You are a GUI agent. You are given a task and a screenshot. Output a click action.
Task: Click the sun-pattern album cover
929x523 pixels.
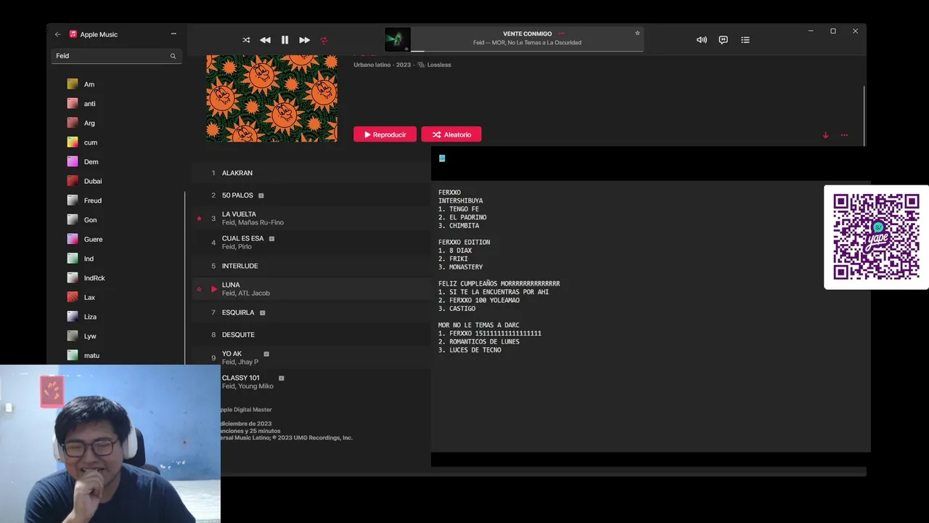[x=271, y=98]
